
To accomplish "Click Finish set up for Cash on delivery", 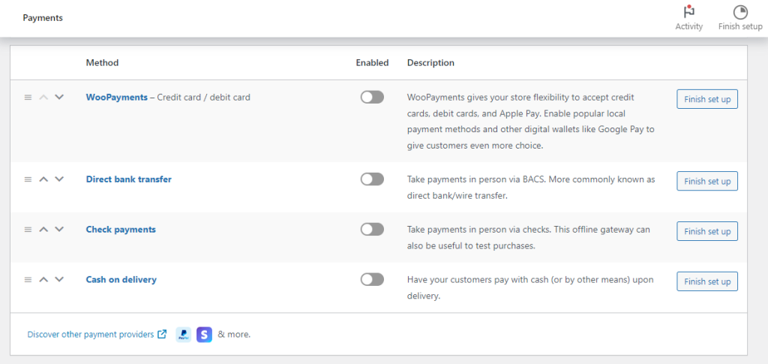I will [706, 281].
